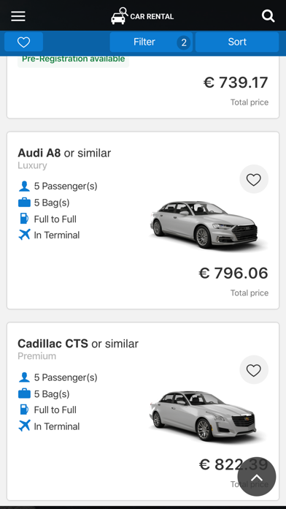Tap the back-to-top arrow button
The width and height of the screenshot is (286, 509).
[x=257, y=477]
